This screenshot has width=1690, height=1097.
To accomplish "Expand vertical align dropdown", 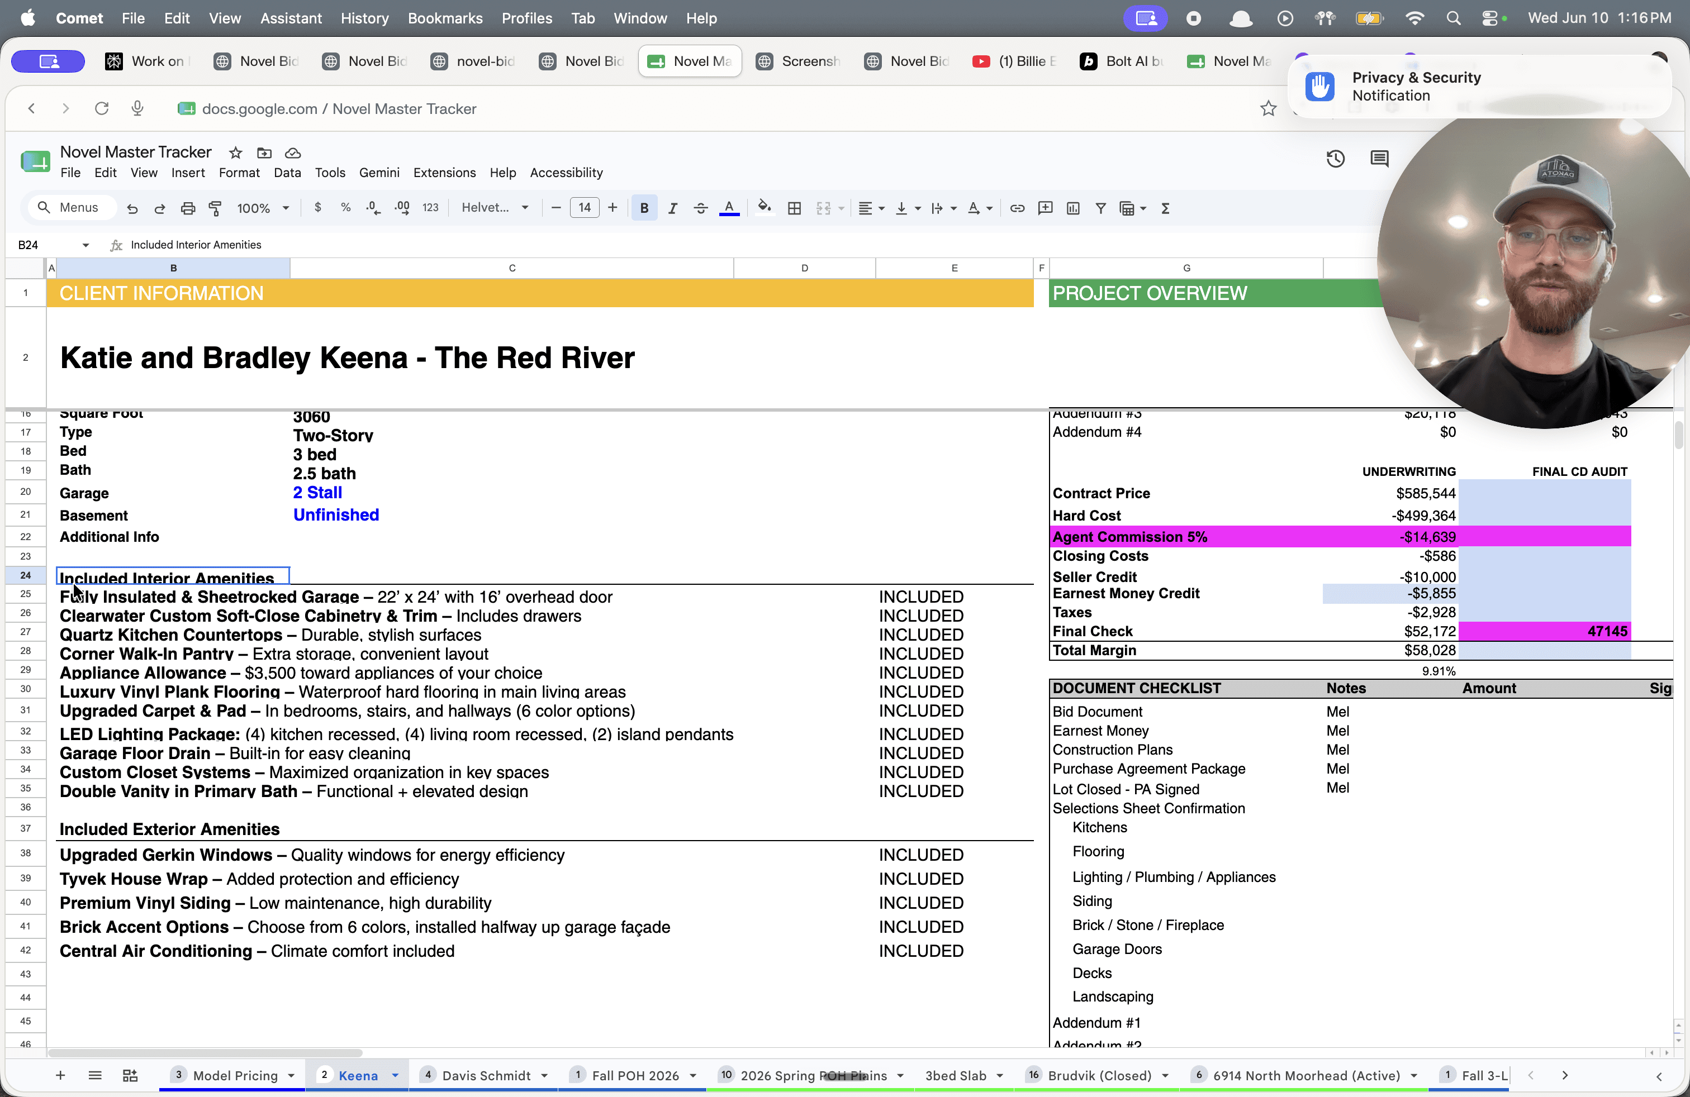I will tap(918, 208).
